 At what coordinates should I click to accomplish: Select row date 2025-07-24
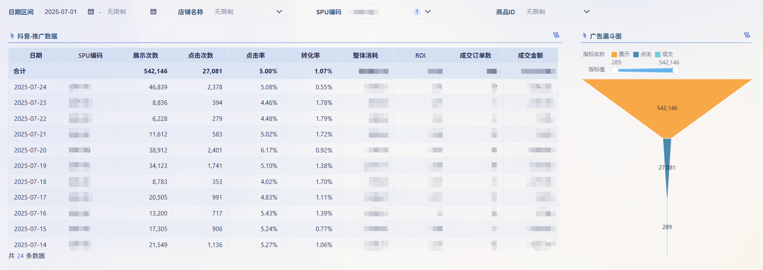30,87
